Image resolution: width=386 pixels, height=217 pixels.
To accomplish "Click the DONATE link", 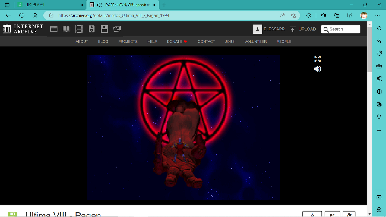I will coord(177,42).
